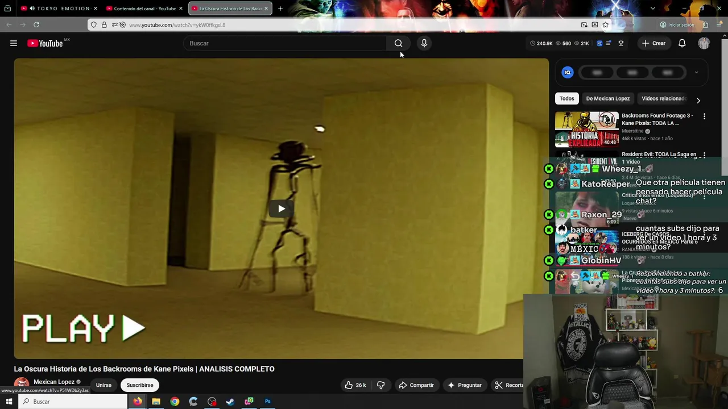Select the Videos relacionados chip
728x409 pixels.
click(664, 98)
